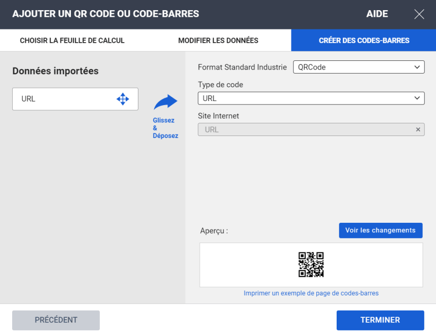Select the Créer des codes-barres tab
Viewport: 436px width, 336px height.
click(364, 41)
